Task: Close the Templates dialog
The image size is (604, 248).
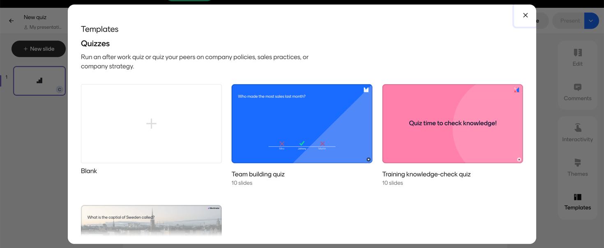Action: 525,15
